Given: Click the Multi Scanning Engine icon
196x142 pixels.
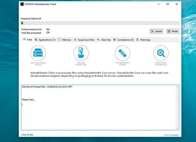Looking at the screenshot, I should (x=38, y=53).
